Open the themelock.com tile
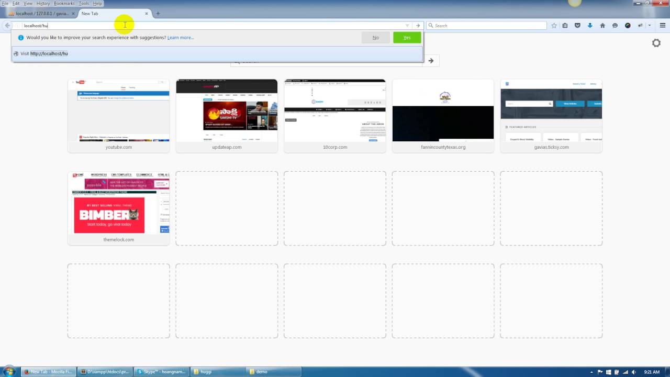The height and width of the screenshot is (377, 670). [119, 208]
